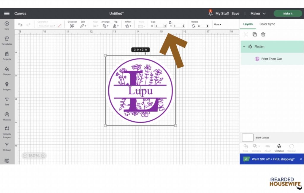Duplicate the layer using the duplicate icon
The image size is (304, 193).
254,34
